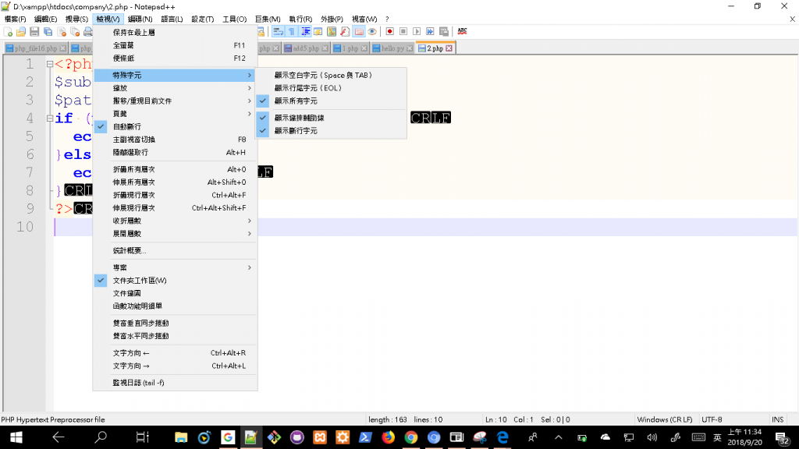Expand the 專案 submenu
Image resolution: width=799 pixels, height=449 pixels.
click(x=175, y=268)
